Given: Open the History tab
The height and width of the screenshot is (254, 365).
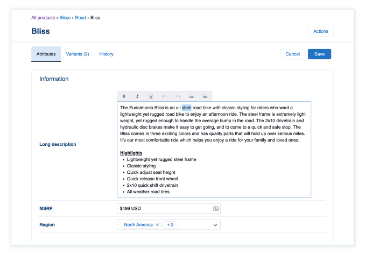Looking at the screenshot, I should click(106, 54).
